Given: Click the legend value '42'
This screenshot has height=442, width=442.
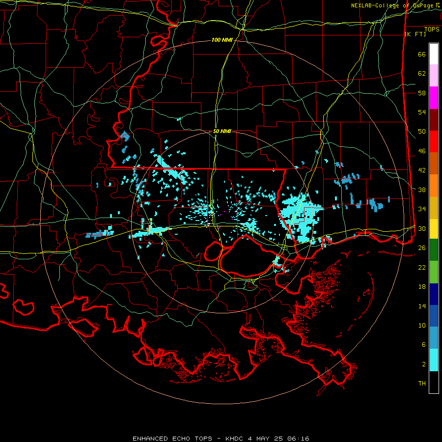Looking at the screenshot, I should 422,170.
